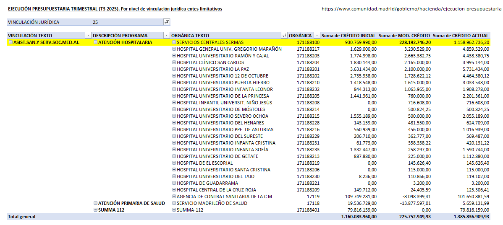Collapse the HOSPITAL UNIVERSITARIO LA PAZ row

[x=174, y=69]
